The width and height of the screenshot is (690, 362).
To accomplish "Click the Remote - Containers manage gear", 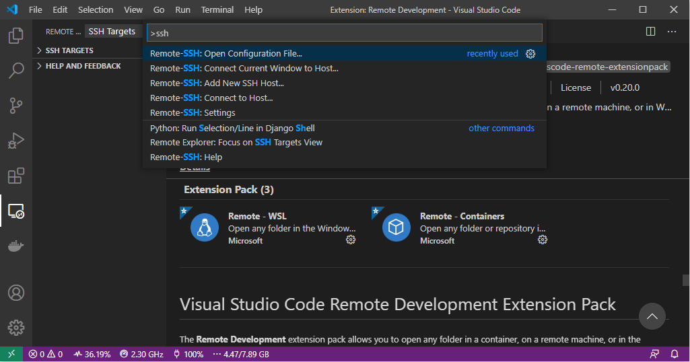I will [x=542, y=240].
